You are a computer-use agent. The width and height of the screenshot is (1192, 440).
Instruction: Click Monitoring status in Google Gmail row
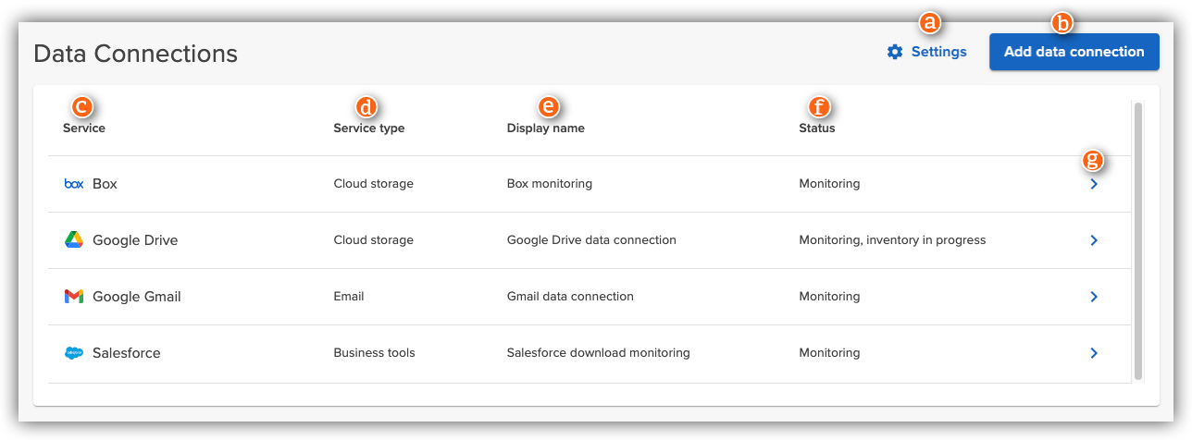(x=829, y=297)
